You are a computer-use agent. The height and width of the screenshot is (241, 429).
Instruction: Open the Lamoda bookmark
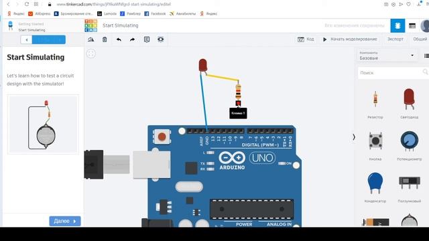pos(107,13)
